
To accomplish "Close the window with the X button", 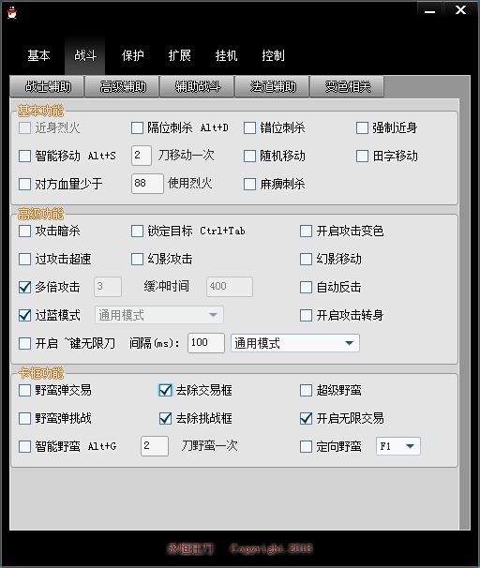I will (460, 9).
